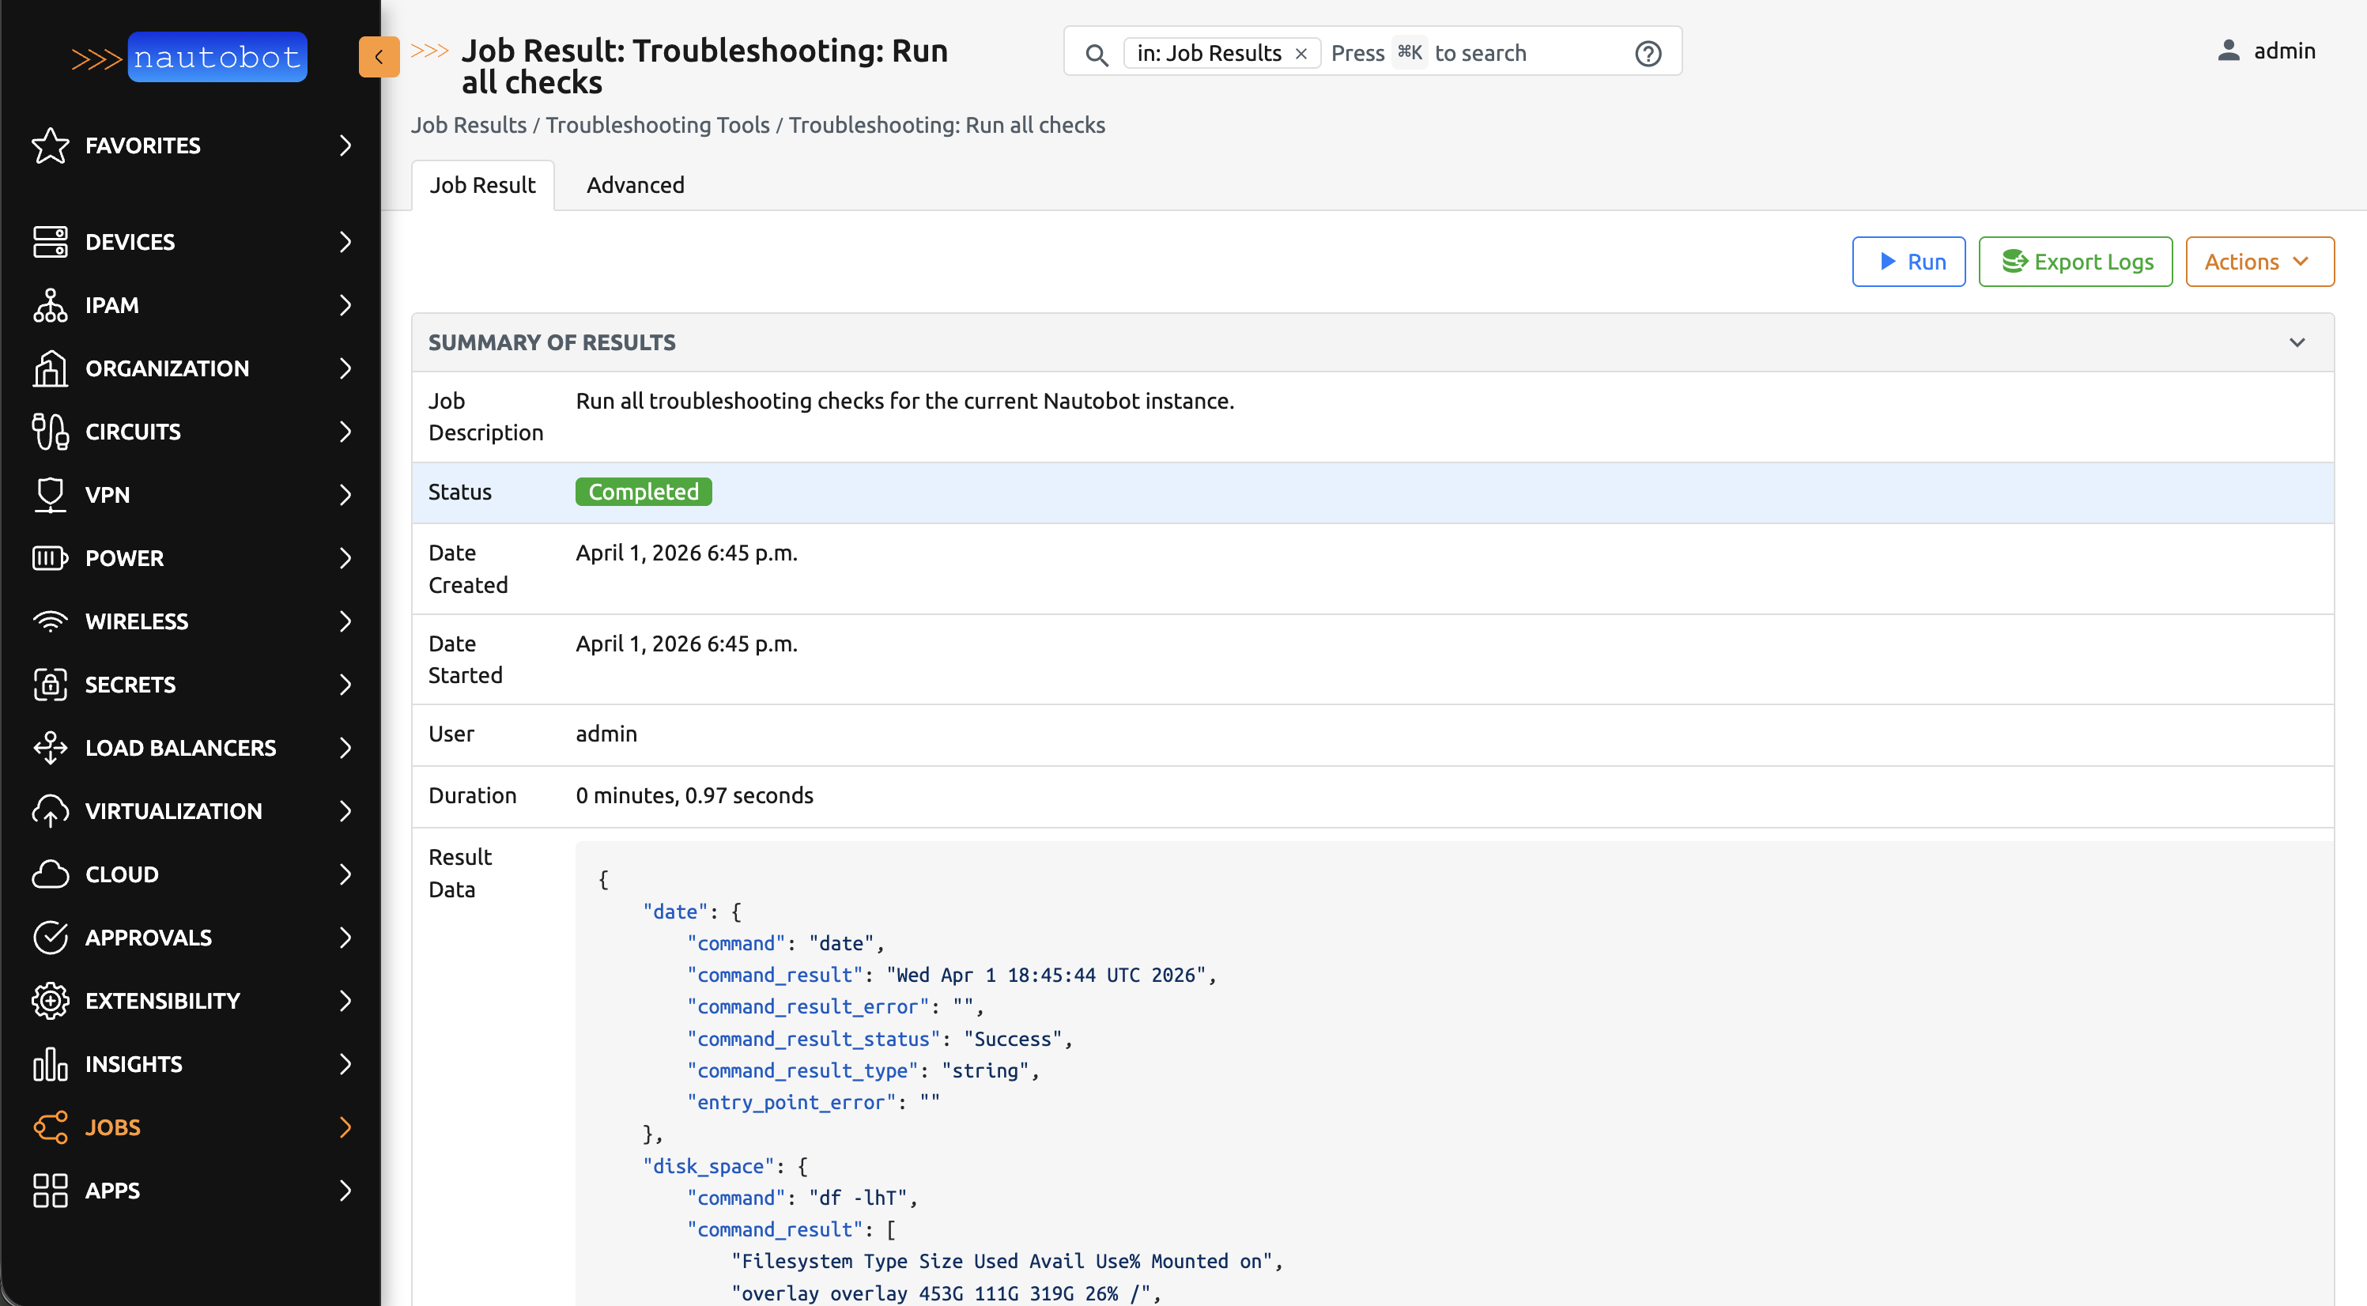
Task: Expand the Jobs sidebar menu chevron
Action: (x=345, y=1127)
